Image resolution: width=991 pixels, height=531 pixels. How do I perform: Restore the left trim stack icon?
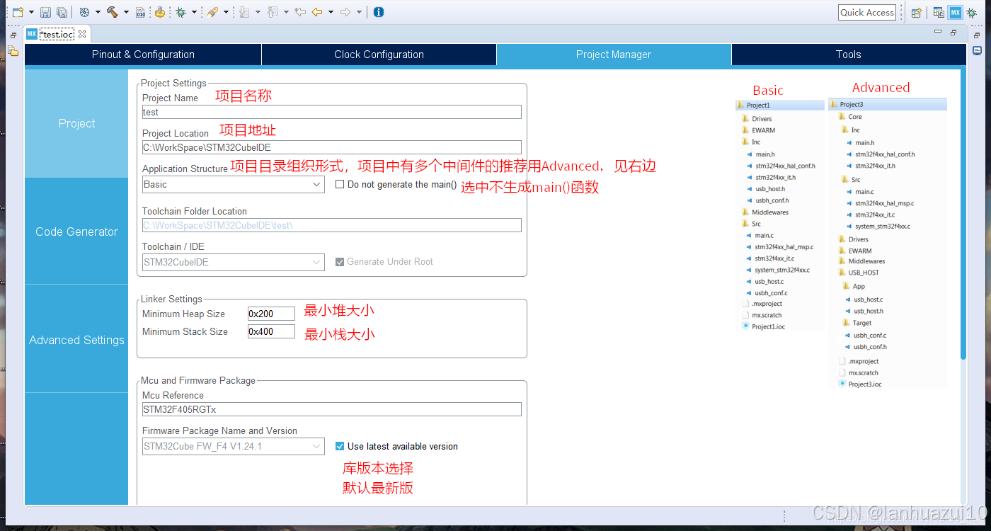tap(13, 35)
